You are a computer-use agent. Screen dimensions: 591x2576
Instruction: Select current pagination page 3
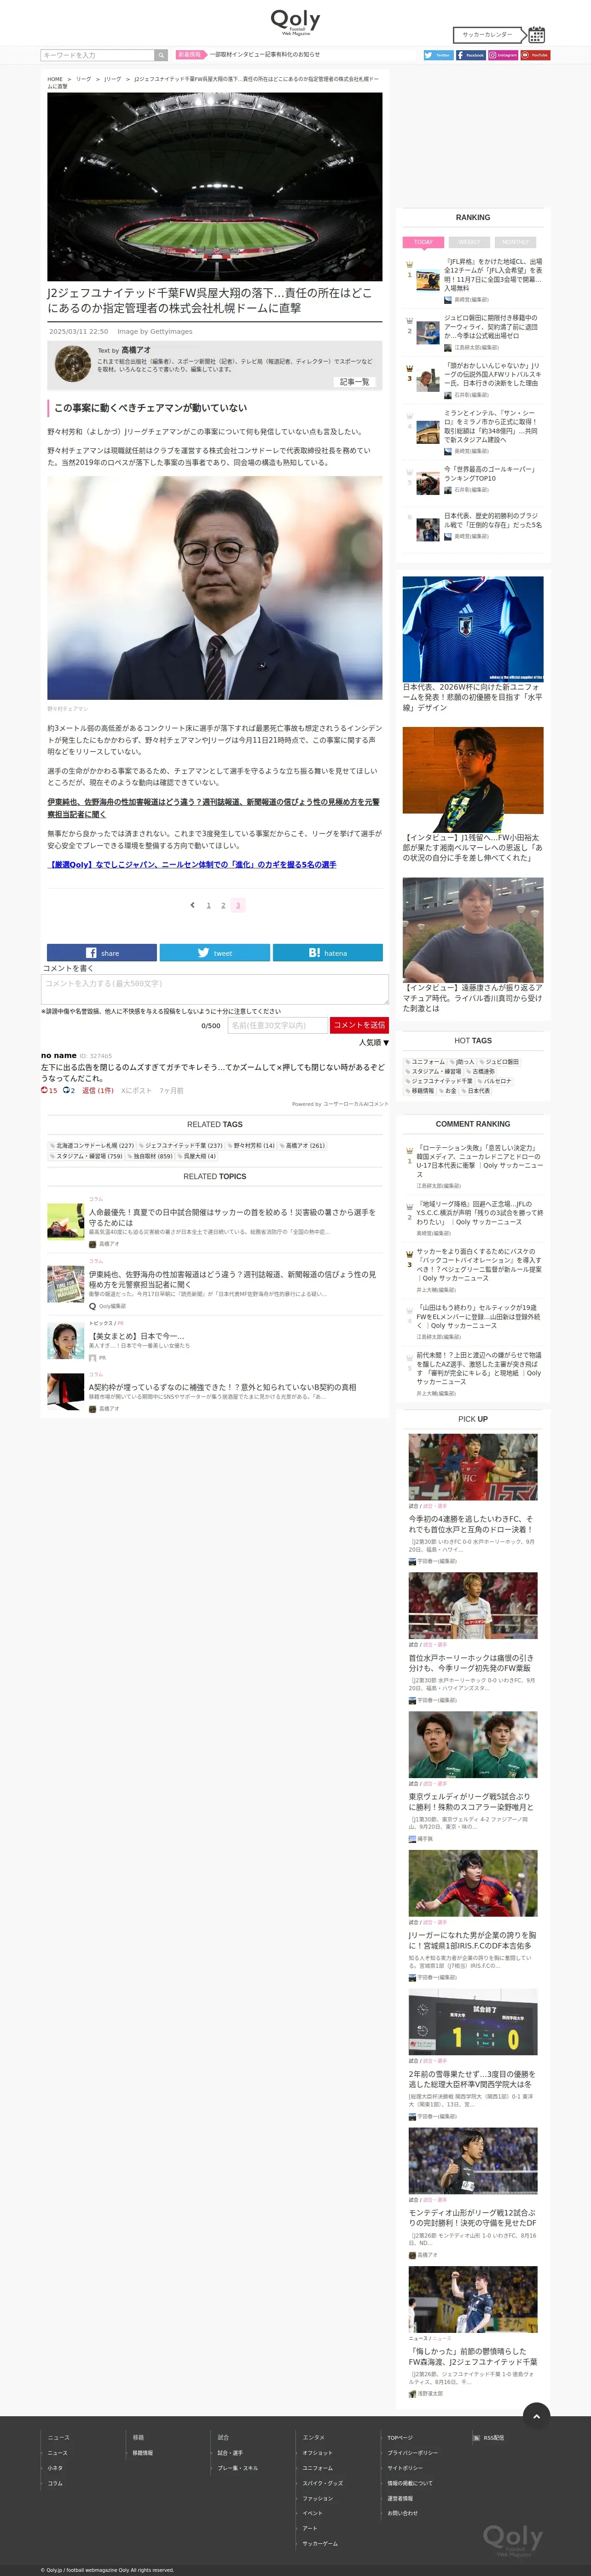(x=237, y=905)
